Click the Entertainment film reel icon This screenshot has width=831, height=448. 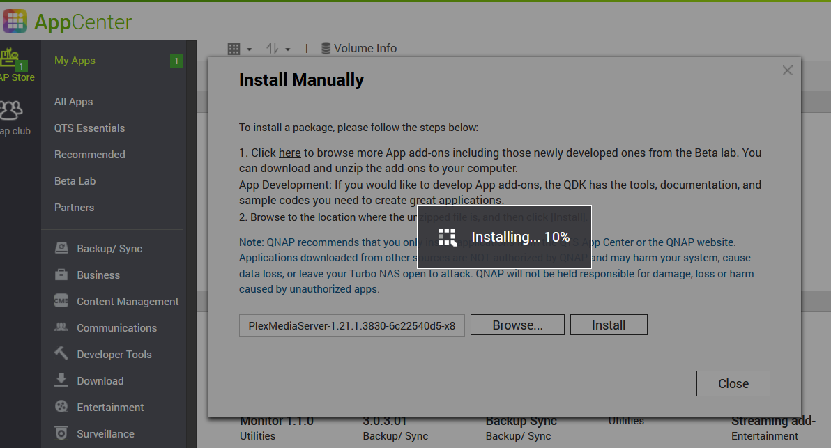pyautogui.click(x=61, y=407)
